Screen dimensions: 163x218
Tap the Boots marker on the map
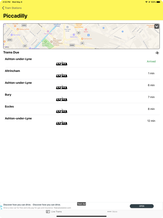point(86,30)
